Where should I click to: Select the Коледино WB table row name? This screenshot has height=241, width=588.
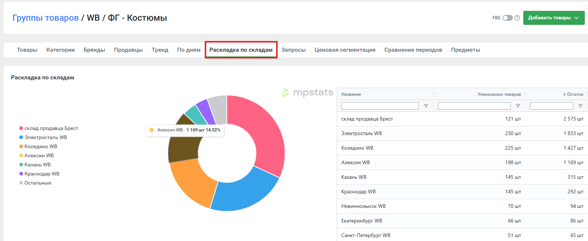coord(357,148)
